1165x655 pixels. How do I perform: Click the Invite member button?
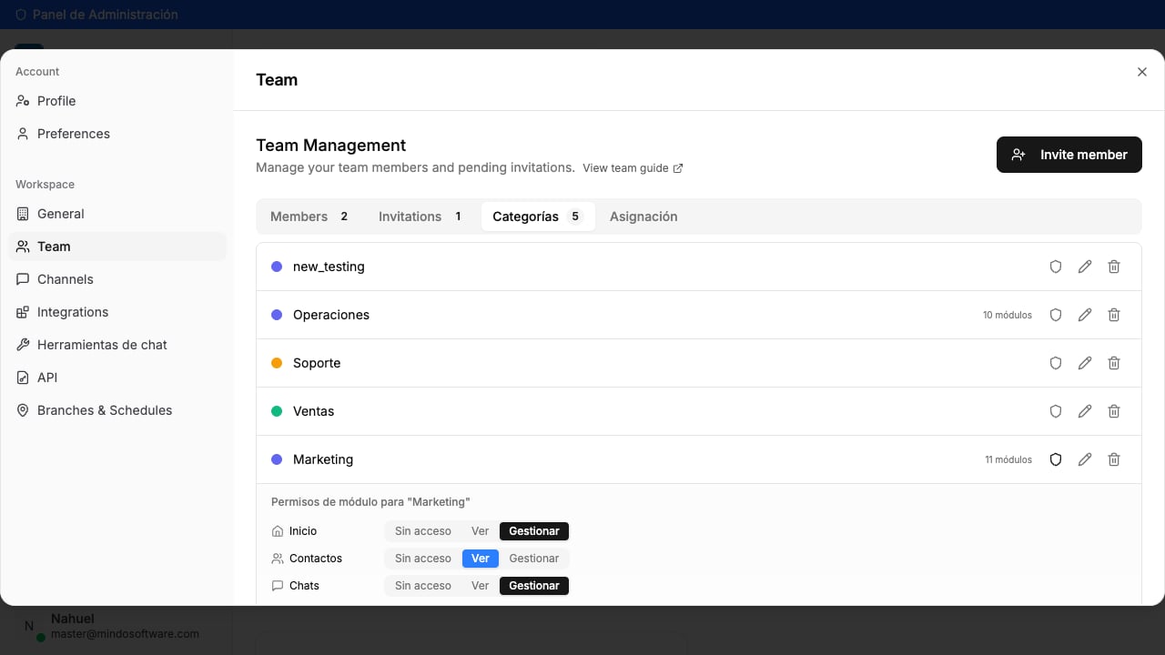coord(1069,155)
